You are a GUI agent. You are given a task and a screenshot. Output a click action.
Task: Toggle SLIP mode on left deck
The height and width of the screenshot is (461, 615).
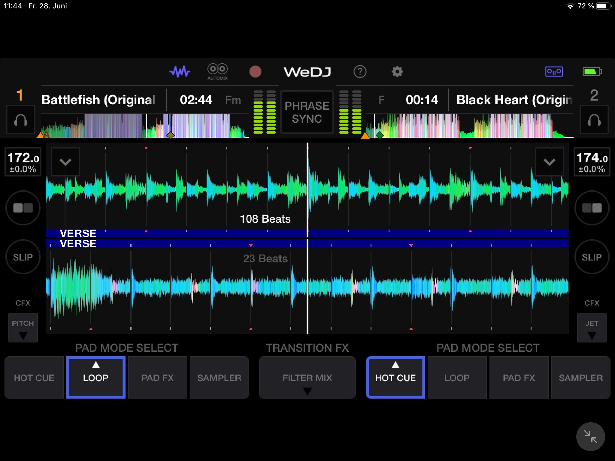(23, 257)
